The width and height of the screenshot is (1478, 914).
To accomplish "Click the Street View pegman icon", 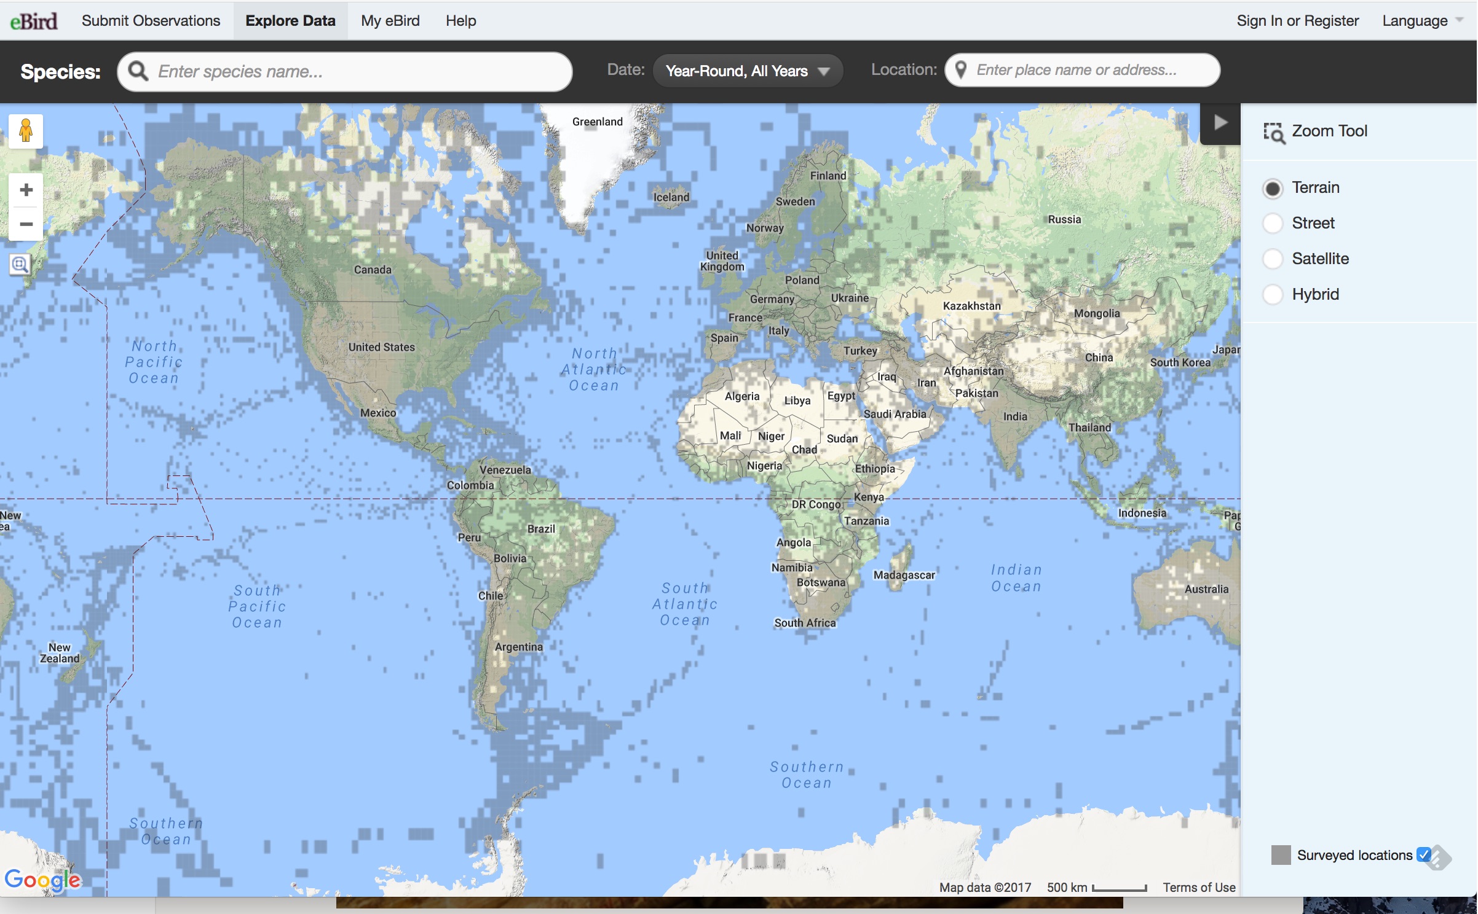I will click(x=26, y=131).
